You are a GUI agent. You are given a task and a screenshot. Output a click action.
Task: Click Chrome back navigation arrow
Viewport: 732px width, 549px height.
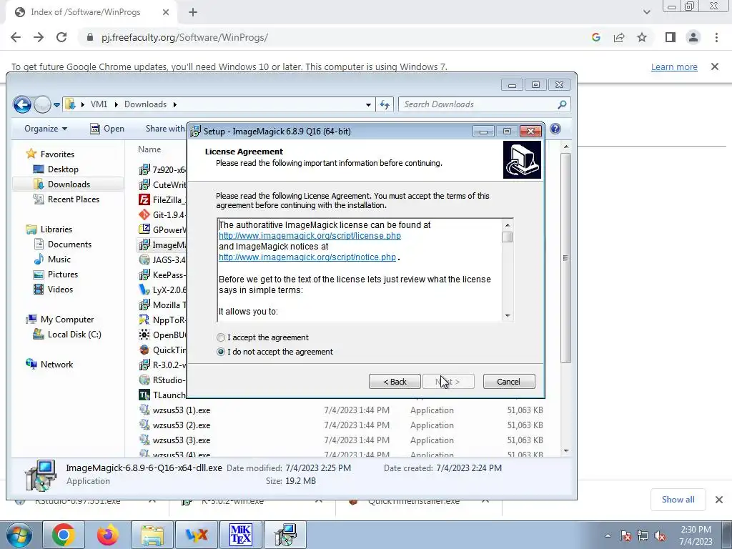[16, 37]
